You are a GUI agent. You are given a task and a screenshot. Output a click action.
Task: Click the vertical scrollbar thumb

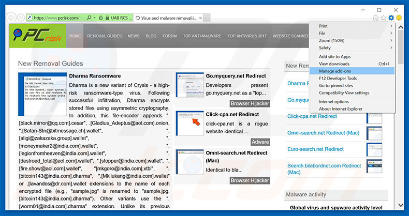coord(401,48)
